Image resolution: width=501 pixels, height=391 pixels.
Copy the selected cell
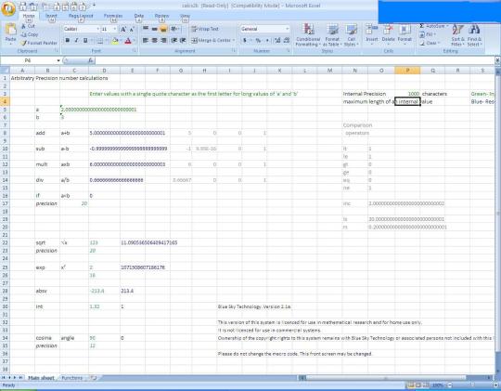[30, 34]
